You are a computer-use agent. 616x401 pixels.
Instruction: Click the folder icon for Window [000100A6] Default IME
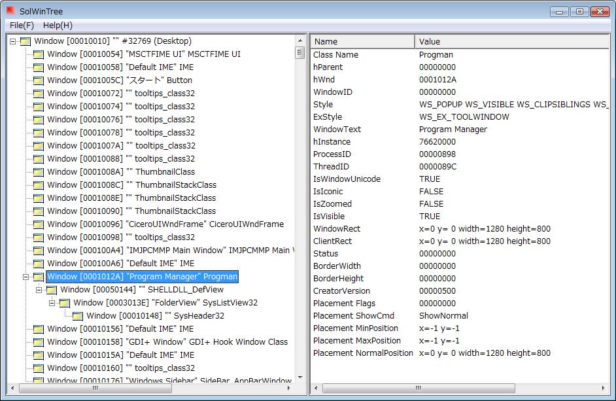tap(39, 264)
